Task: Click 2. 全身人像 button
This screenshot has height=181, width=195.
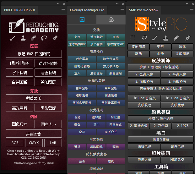Action: pyautogui.click(x=144, y=74)
